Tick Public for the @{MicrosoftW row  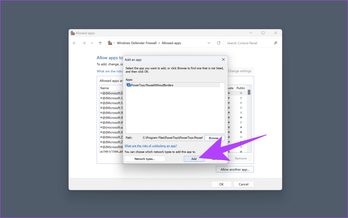[241, 147]
